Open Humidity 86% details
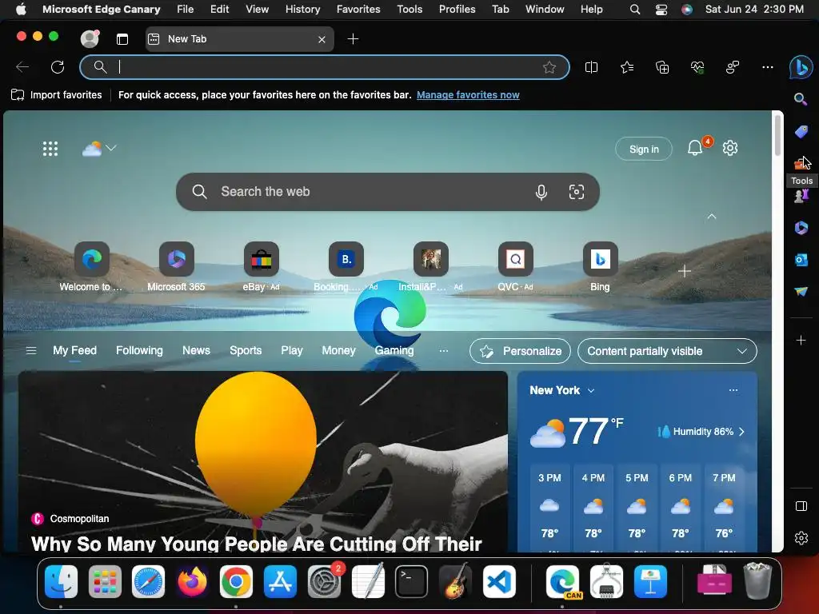This screenshot has height=614, width=819. (x=701, y=432)
